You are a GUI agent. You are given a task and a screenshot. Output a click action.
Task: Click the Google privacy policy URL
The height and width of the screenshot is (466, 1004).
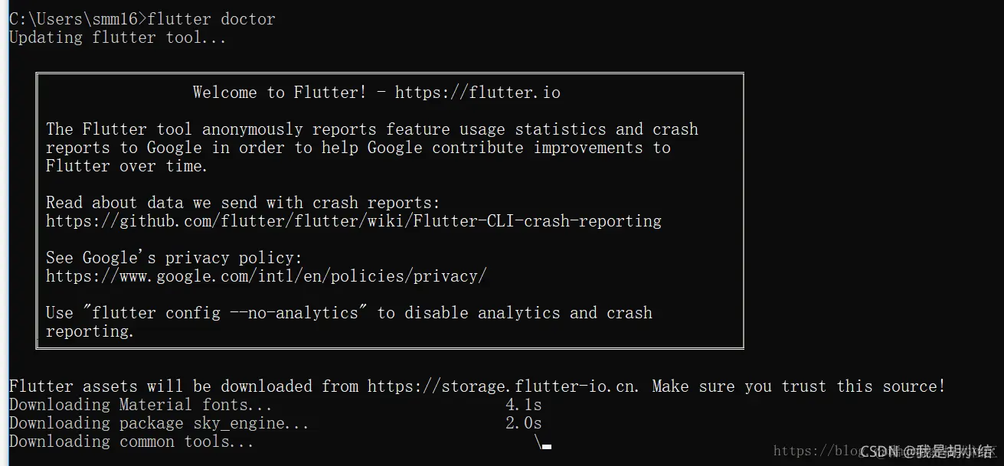[x=266, y=276]
